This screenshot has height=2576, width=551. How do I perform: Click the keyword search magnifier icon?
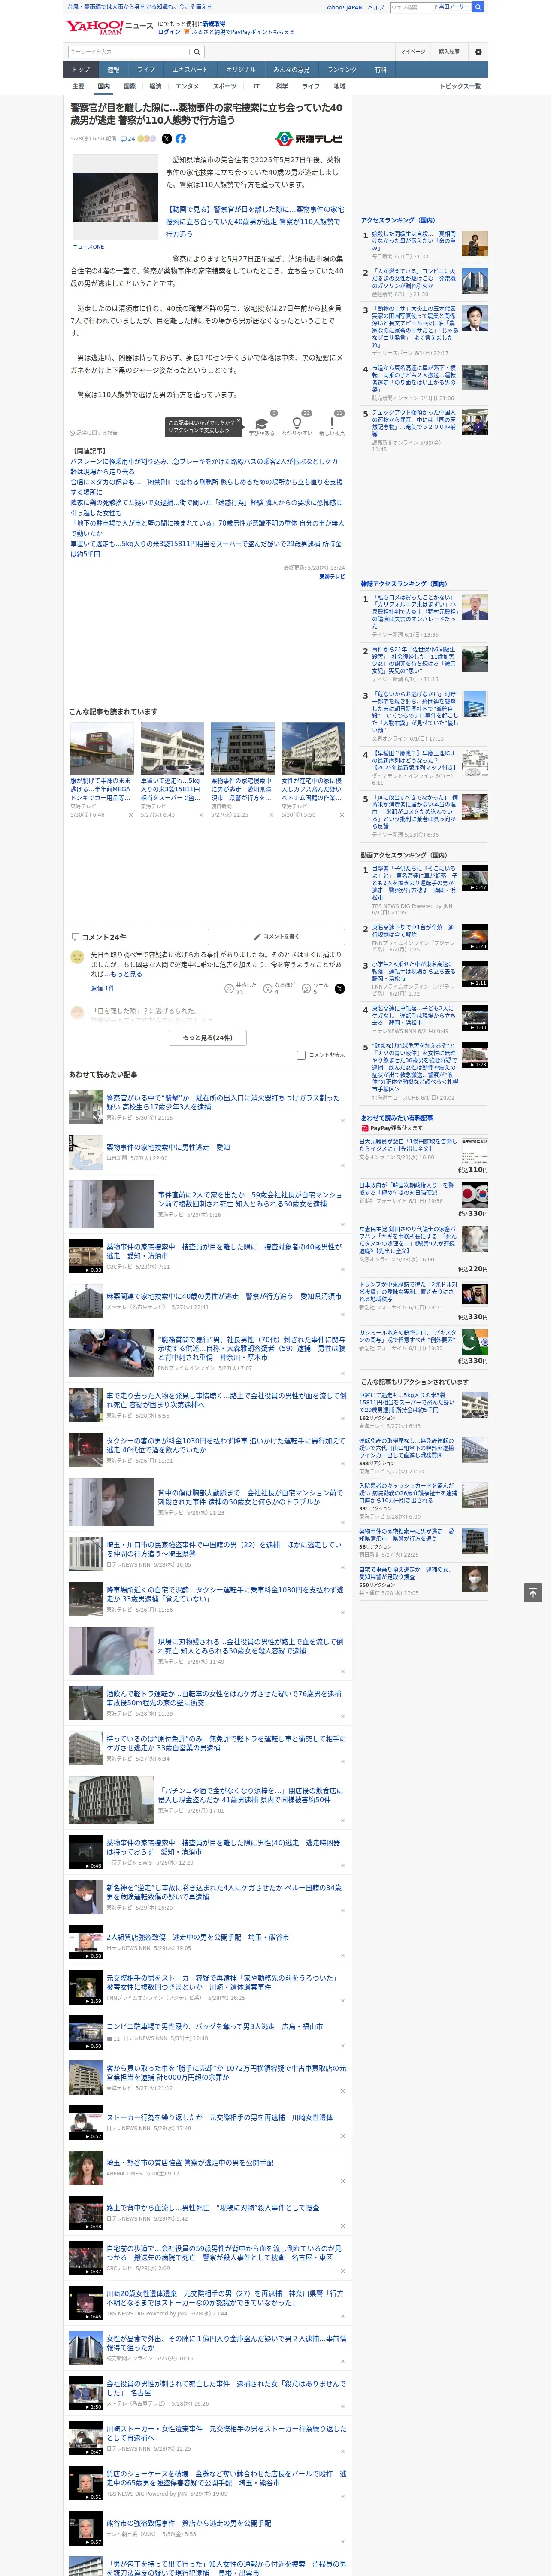tap(197, 52)
